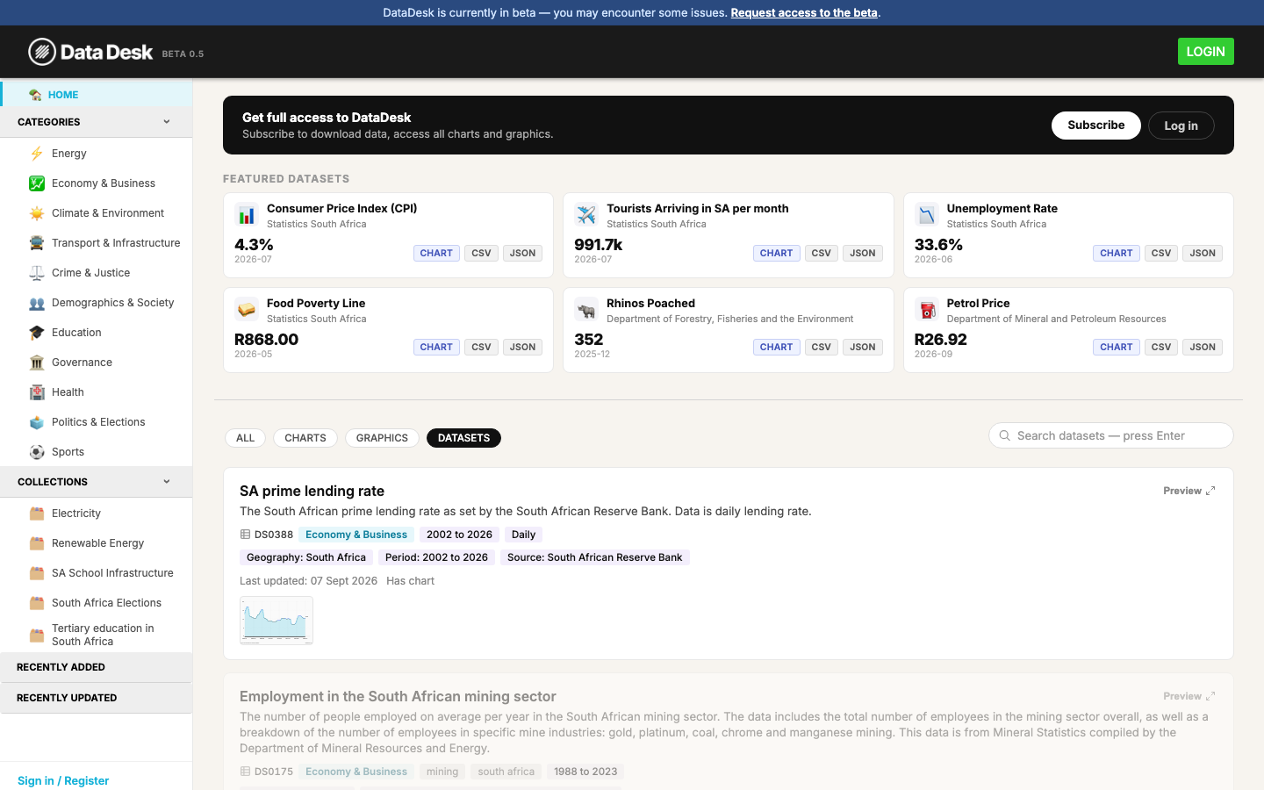Open CHART for Food Poverty Line
This screenshot has height=790, width=1264.
436,347
